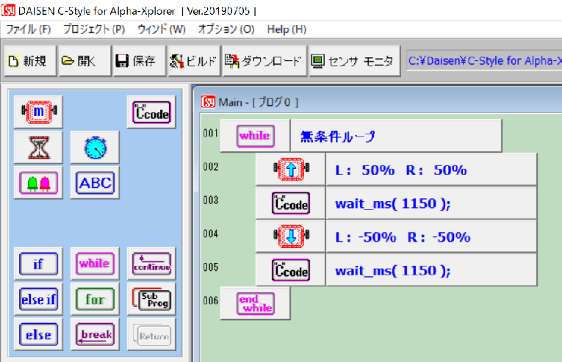Click the while icon on line 001
Image resolution: width=562 pixels, height=362 pixels.
point(256,136)
